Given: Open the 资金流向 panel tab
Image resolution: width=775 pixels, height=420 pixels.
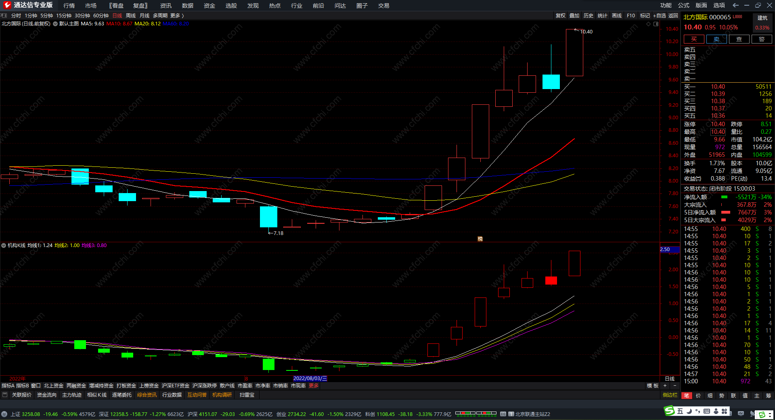Looking at the screenshot, I should 47,395.
